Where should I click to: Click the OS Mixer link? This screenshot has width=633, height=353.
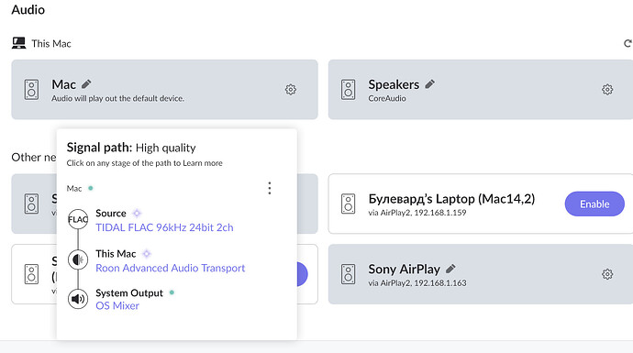pyautogui.click(x=117, y=306)
